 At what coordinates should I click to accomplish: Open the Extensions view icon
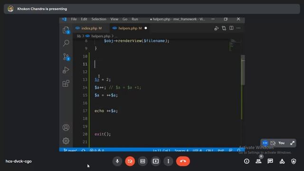click(x=66, y=84)
